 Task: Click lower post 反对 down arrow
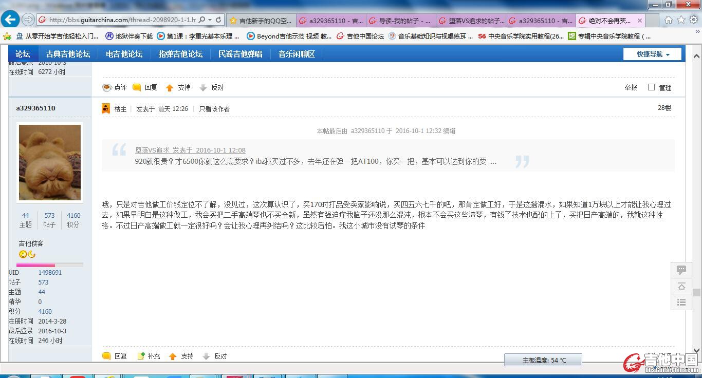point(206,356)
